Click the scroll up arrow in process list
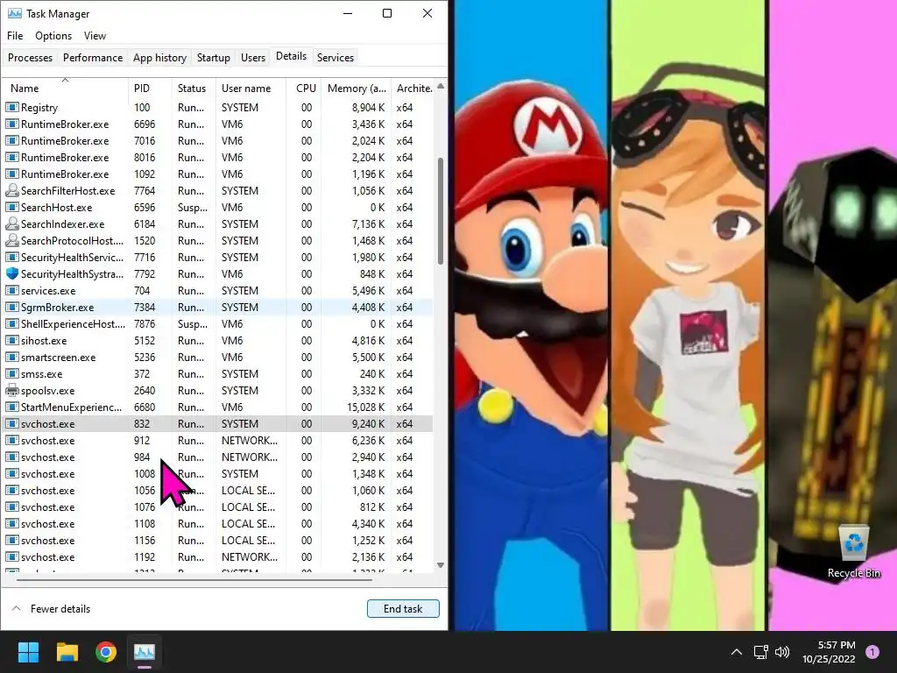 (441, 87)
